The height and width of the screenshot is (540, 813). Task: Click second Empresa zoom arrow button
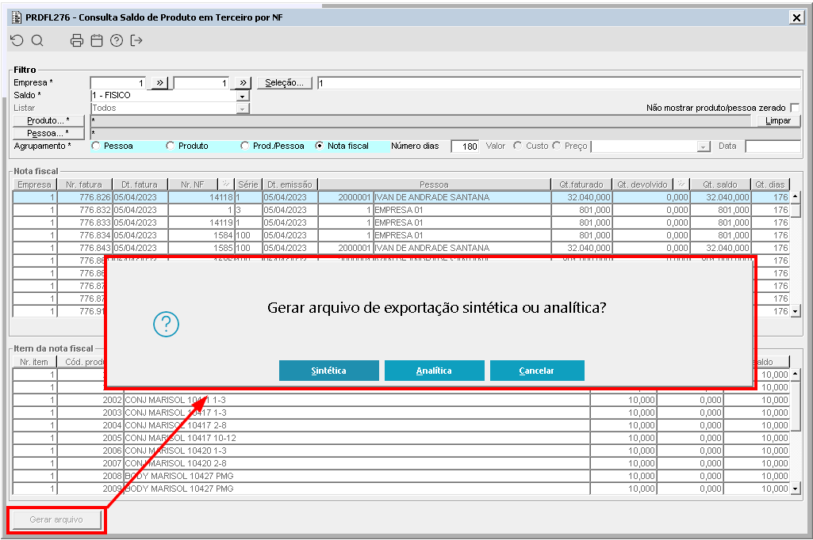tap(244, 83)
